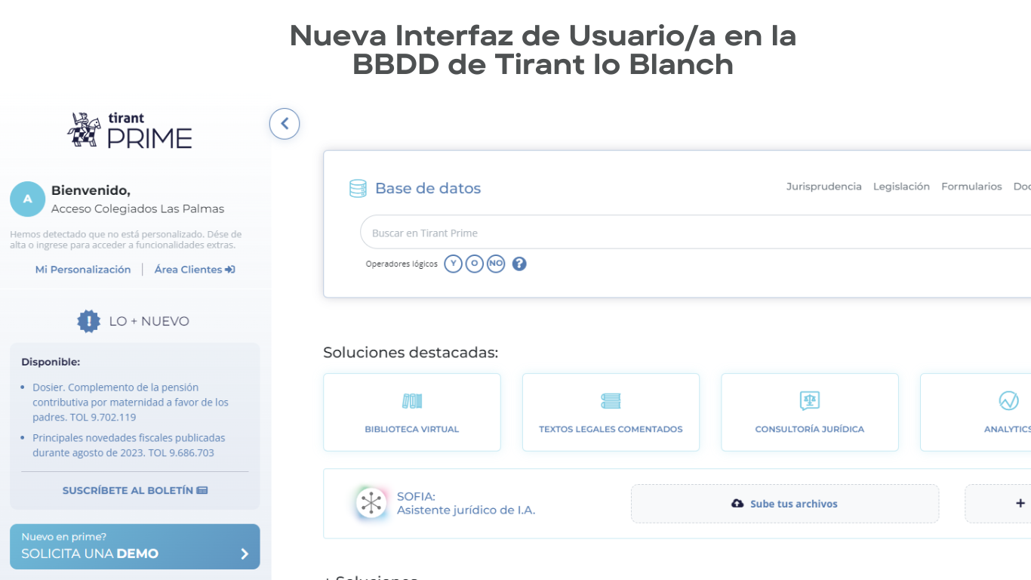This screenshot has height=580, width=1031.
Task: Go to Área Clientes login link
Action: (195, 270)
